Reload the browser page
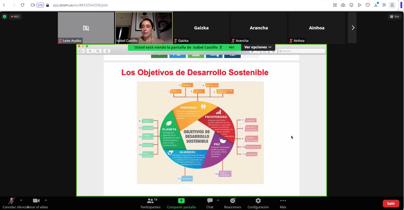The image size is (404, 210). 23,5
